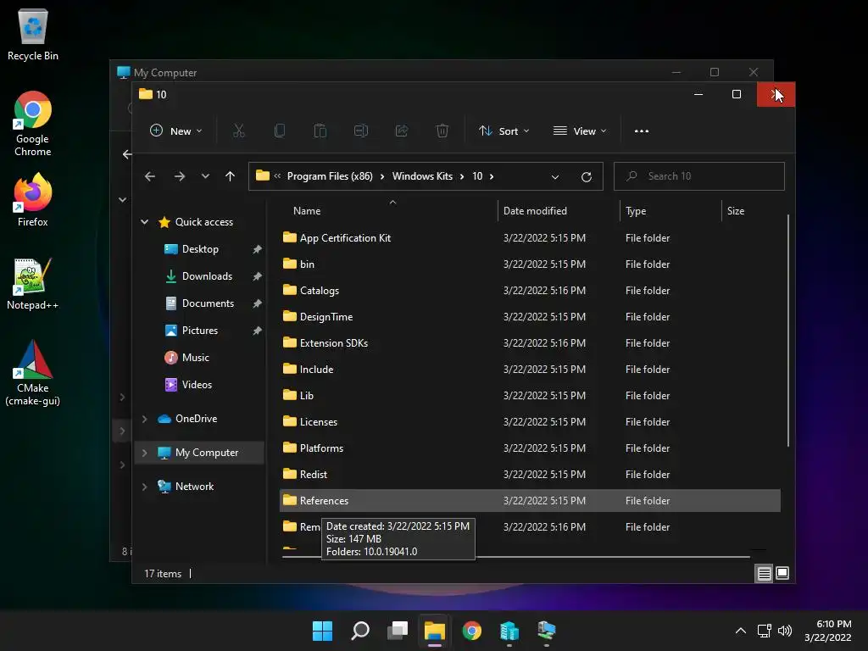Select the bin folder
The image size is (868, 651).
[530, 264]
